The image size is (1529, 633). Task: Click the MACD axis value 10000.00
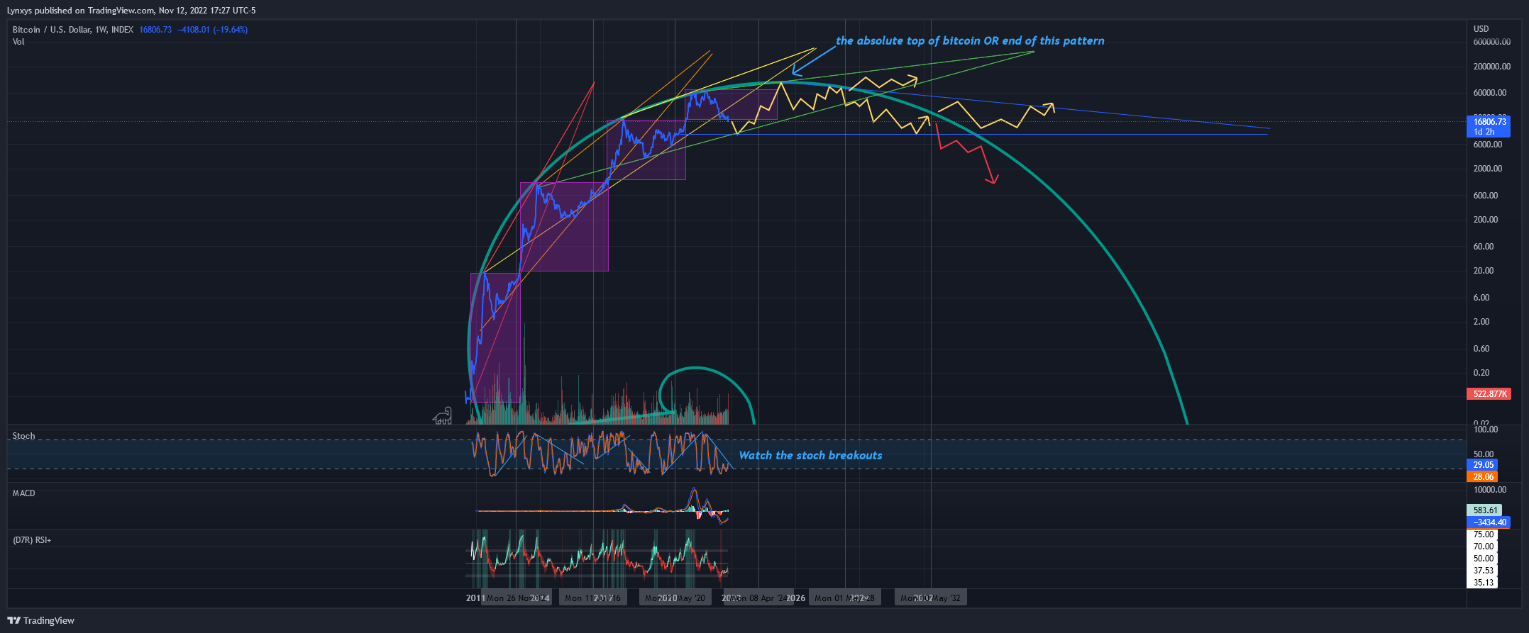(x=1489, y=490)
